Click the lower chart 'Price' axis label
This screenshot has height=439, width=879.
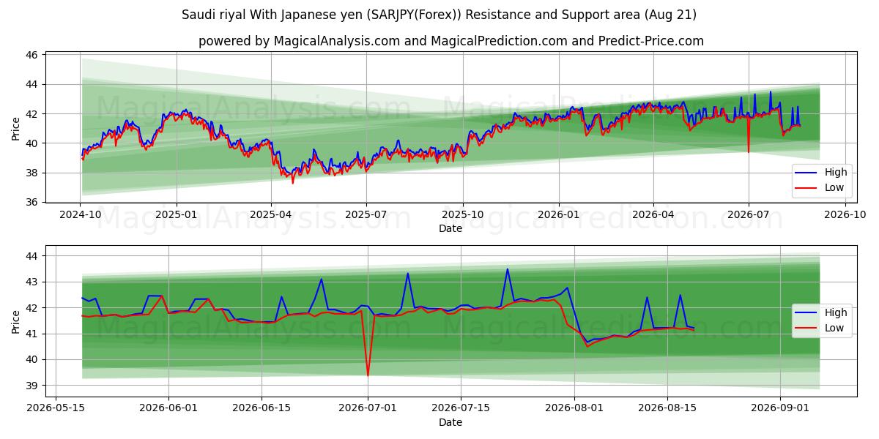point(15,322)
